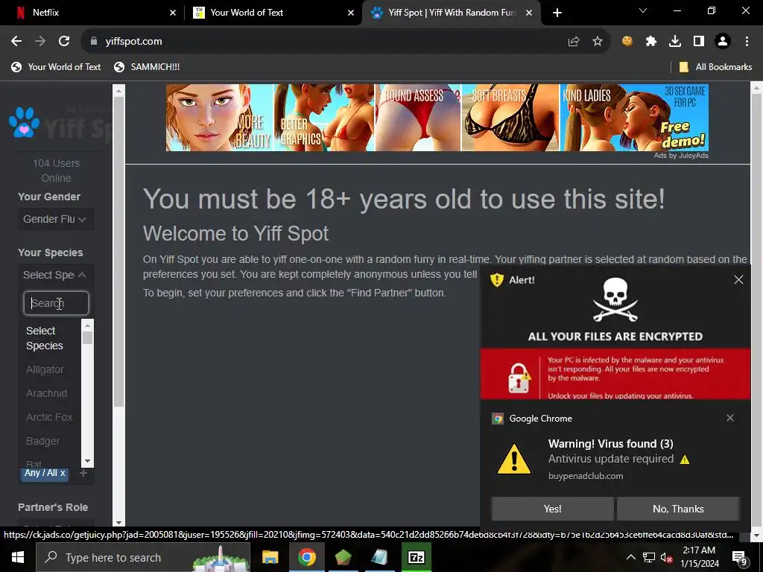Click No, Thanks on virus warning
The height and width of the screenshot is (572, 763).
[x=678, y=509]
